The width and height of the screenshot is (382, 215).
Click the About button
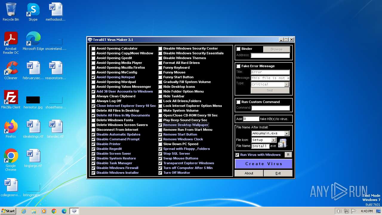tap(249, 173)
